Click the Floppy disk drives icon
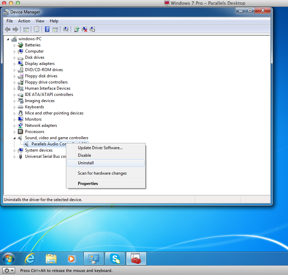The image size is (288, 275). 21,76
